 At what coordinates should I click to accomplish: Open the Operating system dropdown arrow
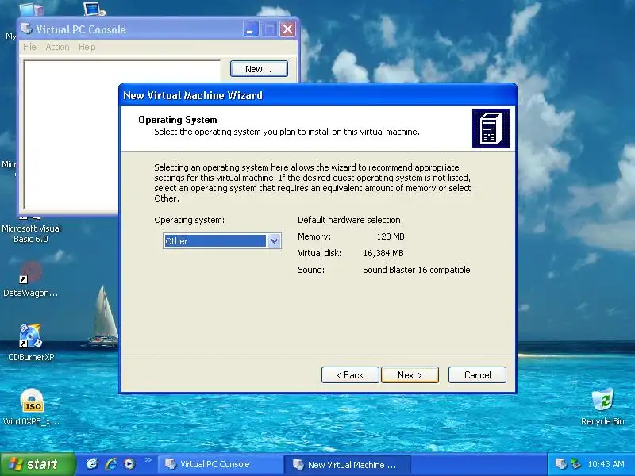click(274, 241)
